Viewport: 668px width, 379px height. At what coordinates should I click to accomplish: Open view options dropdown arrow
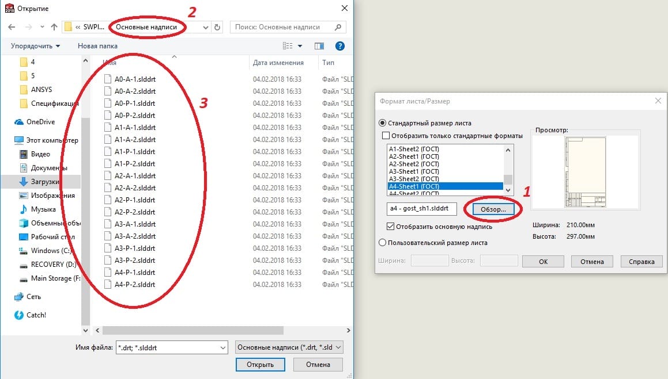pos(300,46)
